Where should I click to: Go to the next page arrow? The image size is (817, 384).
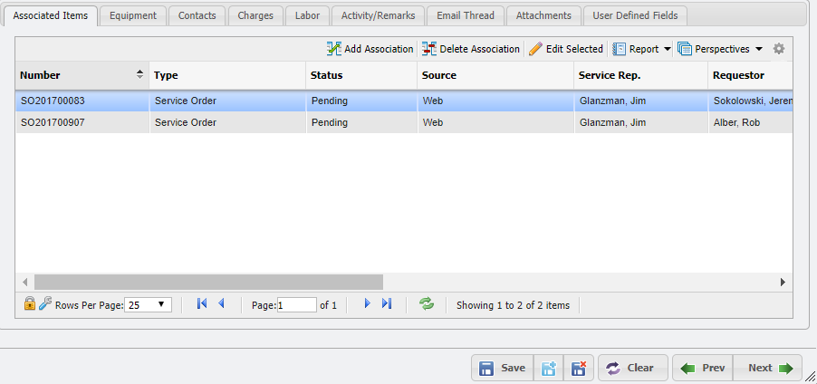coord(367,304)
